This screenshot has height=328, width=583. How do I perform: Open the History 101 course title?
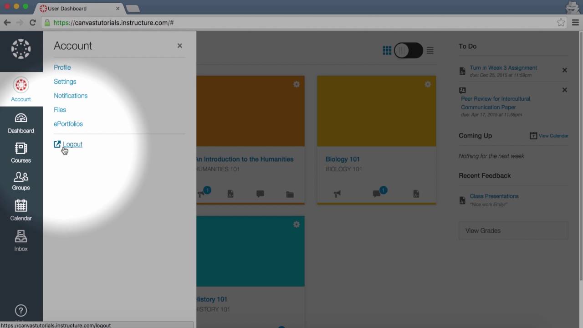(212, 299)
